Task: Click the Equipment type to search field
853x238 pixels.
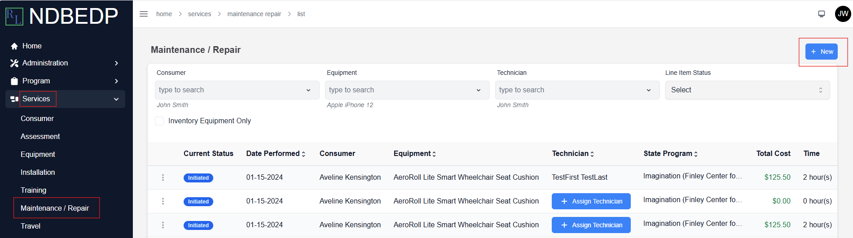Action: (x=407, y=90)
